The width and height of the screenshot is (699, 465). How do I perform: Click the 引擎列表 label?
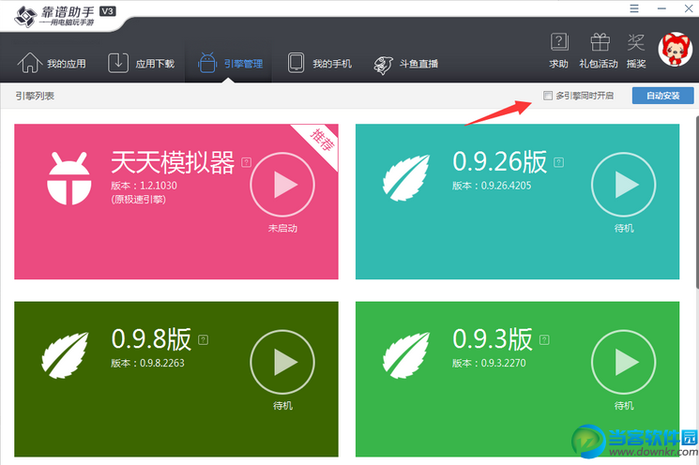point(35,96)
